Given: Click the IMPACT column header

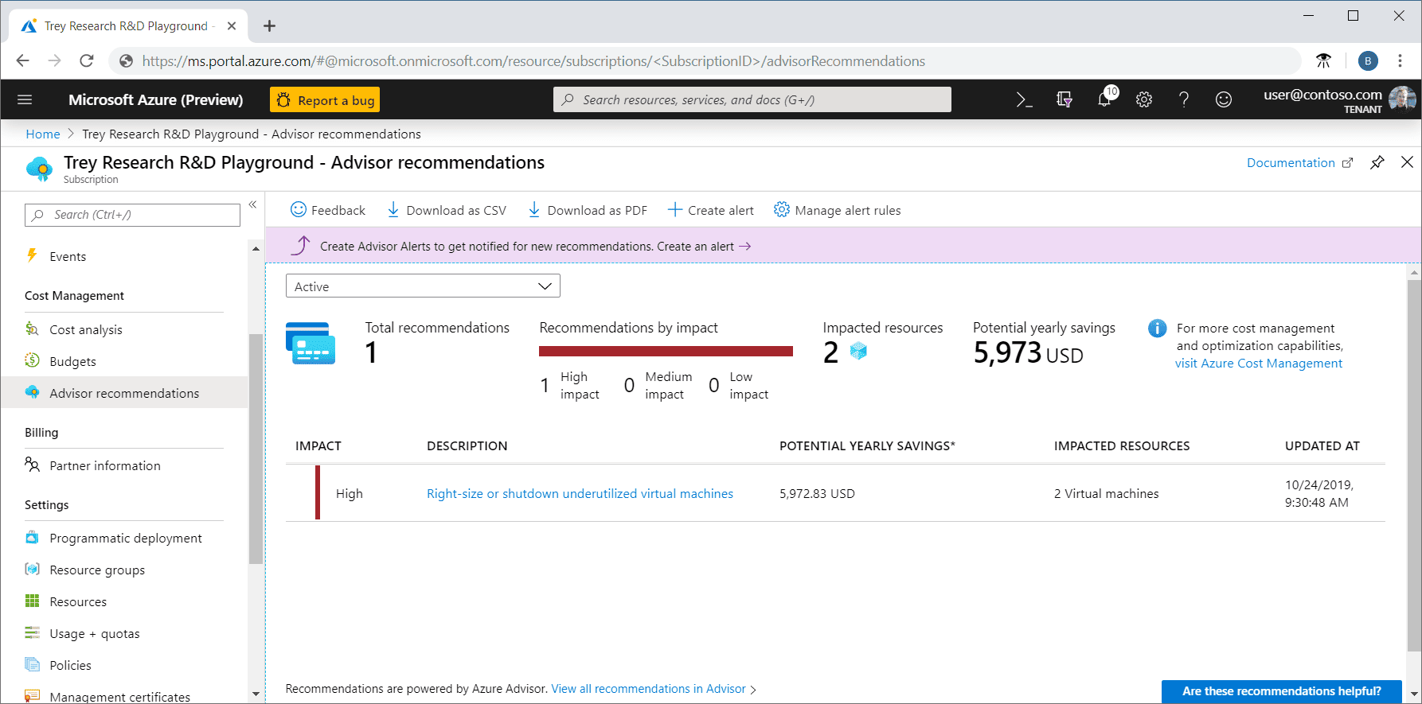Looking at the screenshot, I should click(x=318, y=446).
